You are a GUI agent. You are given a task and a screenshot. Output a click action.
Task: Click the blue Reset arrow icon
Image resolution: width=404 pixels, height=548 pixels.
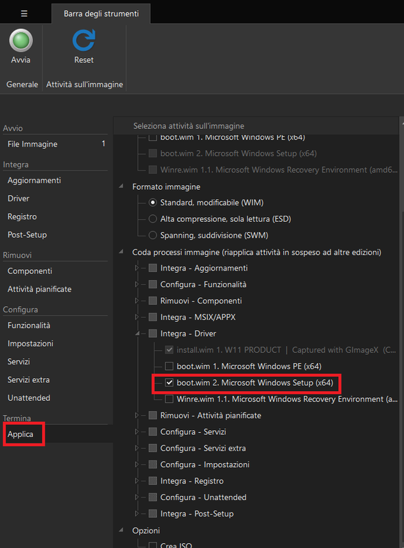point(84,40)
